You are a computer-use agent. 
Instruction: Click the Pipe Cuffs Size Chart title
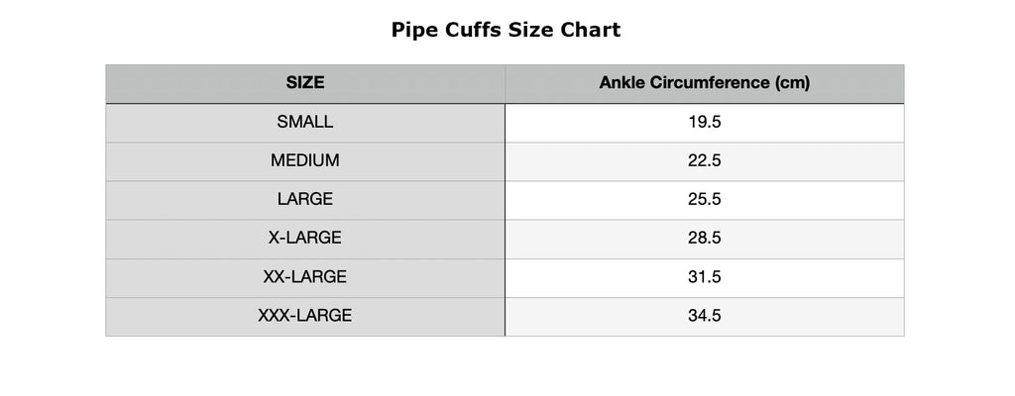pos(506,30)
